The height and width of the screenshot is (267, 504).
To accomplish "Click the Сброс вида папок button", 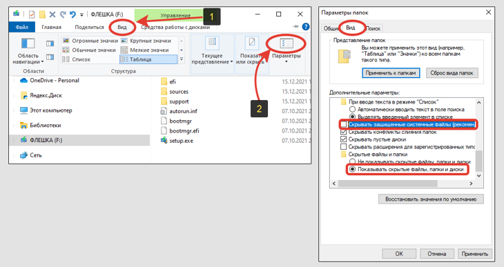I will [x=452, y=73].
